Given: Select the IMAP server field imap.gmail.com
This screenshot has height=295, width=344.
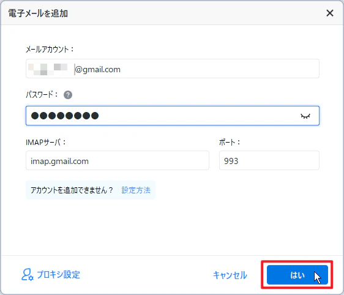Looking at the screenshot, I should pyautogui.click(x=118, y=160).
